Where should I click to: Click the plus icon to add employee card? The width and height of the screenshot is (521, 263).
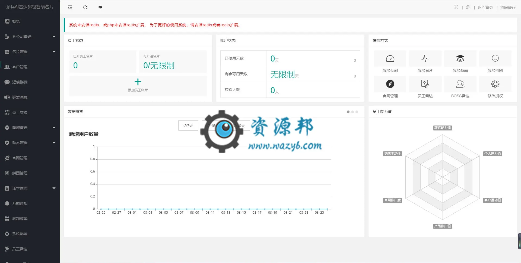coord(138,82)
